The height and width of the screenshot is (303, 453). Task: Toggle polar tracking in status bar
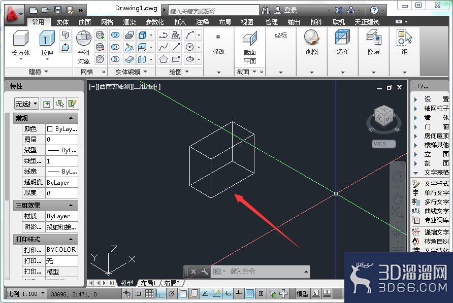(172, 294)
